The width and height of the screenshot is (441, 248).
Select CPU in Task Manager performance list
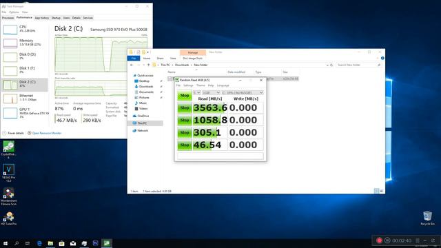25,29
